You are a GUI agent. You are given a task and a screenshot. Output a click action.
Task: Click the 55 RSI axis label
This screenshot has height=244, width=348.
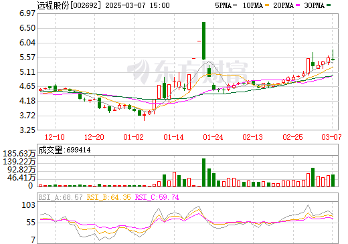click(31, 223)
